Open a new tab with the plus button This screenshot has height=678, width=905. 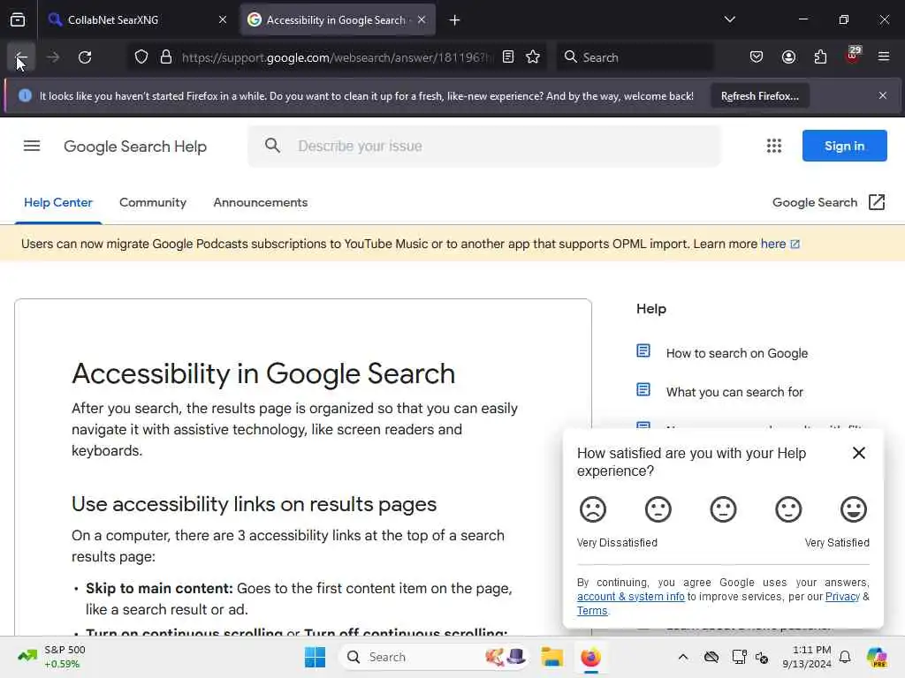click(455, 20)
